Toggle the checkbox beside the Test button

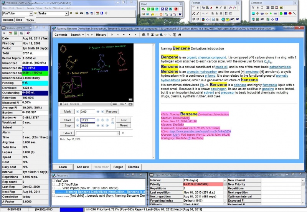[112, 120]
